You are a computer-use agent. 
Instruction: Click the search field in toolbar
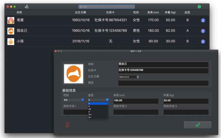(107, 7)
